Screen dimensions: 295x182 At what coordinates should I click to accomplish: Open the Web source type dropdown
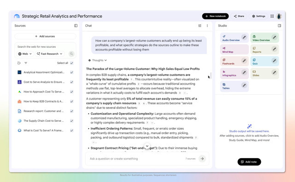coord(25,54)
